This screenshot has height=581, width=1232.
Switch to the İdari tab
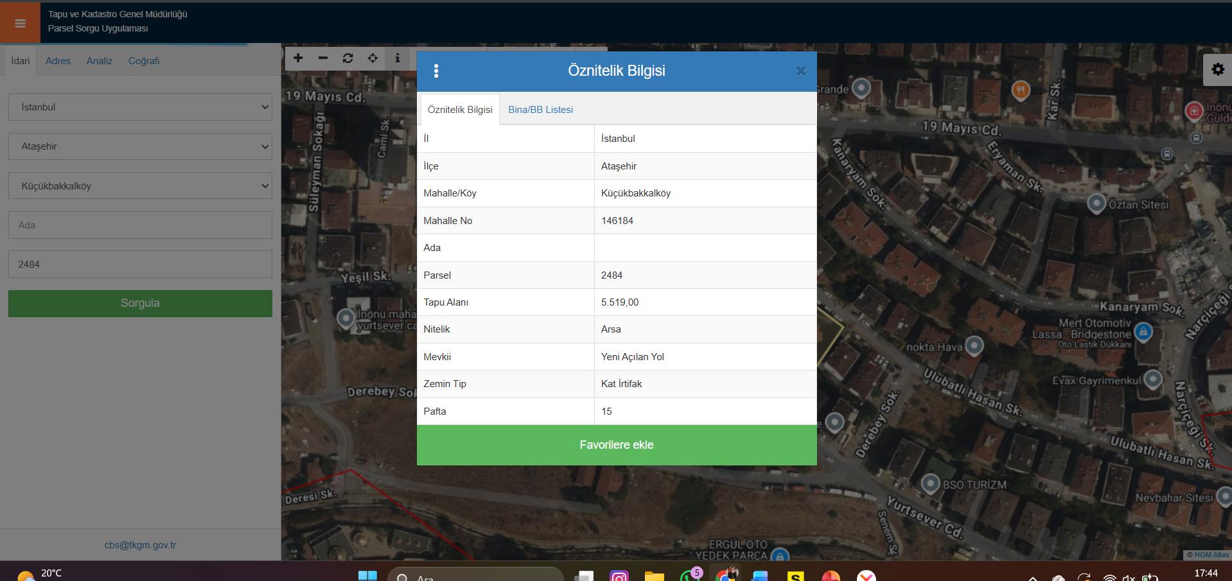pos(21,61)
